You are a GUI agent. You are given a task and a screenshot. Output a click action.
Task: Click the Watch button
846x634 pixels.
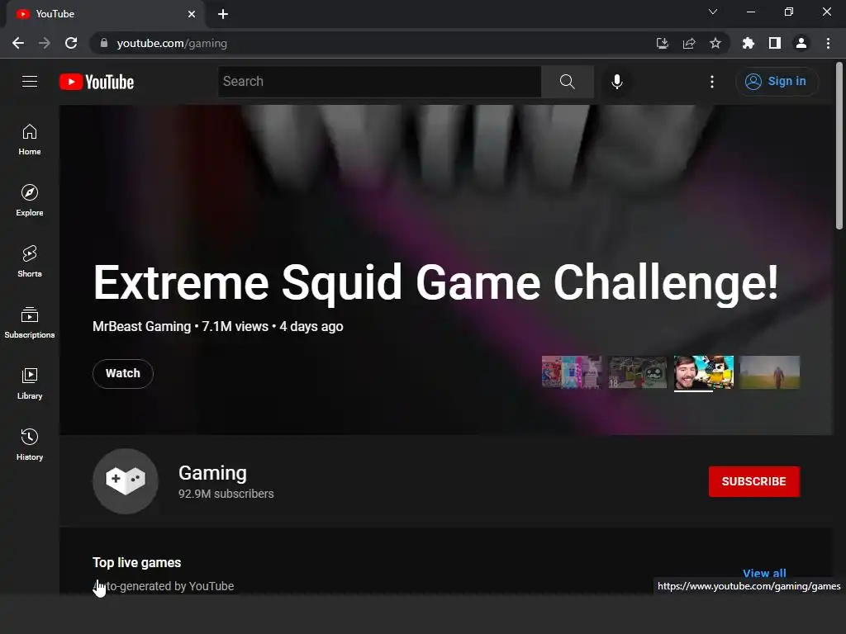(123, 374)
